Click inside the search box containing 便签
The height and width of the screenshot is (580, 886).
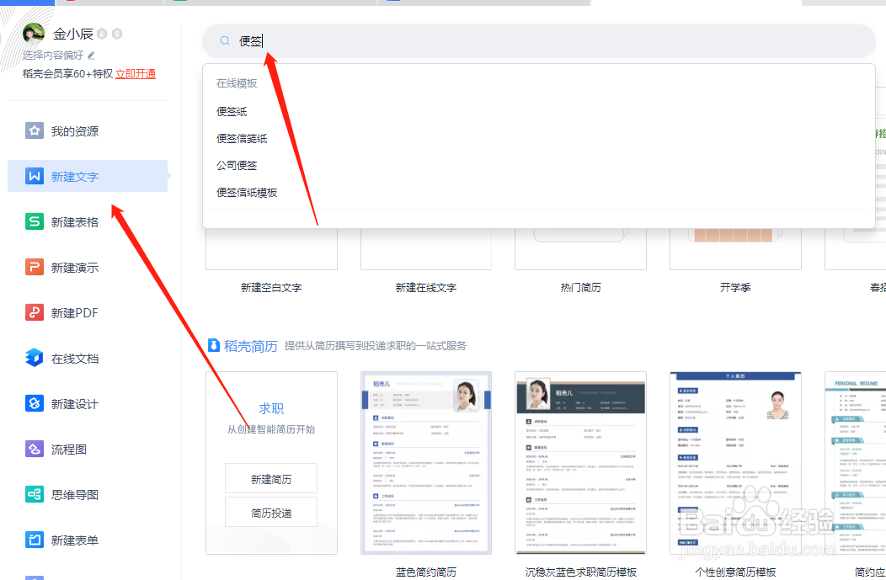539,40
